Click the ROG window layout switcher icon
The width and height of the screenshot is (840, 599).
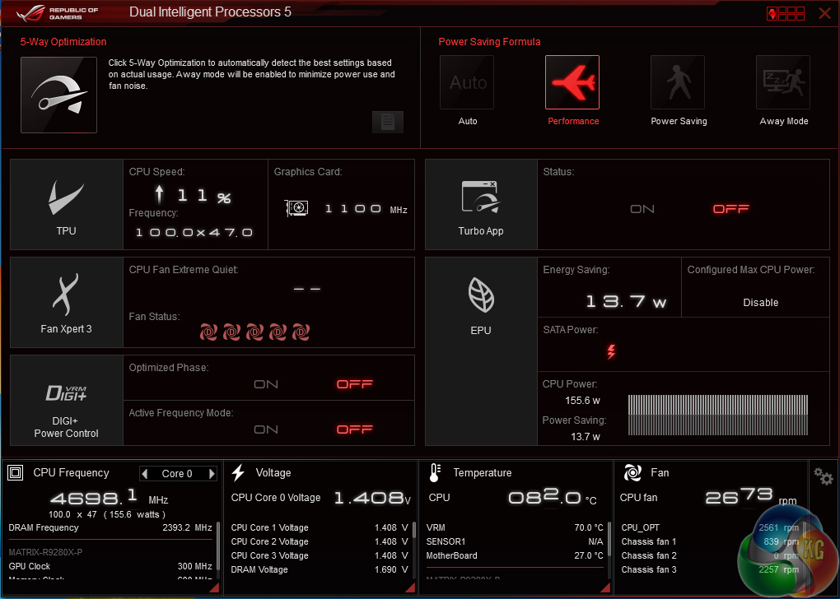(786, 13)
